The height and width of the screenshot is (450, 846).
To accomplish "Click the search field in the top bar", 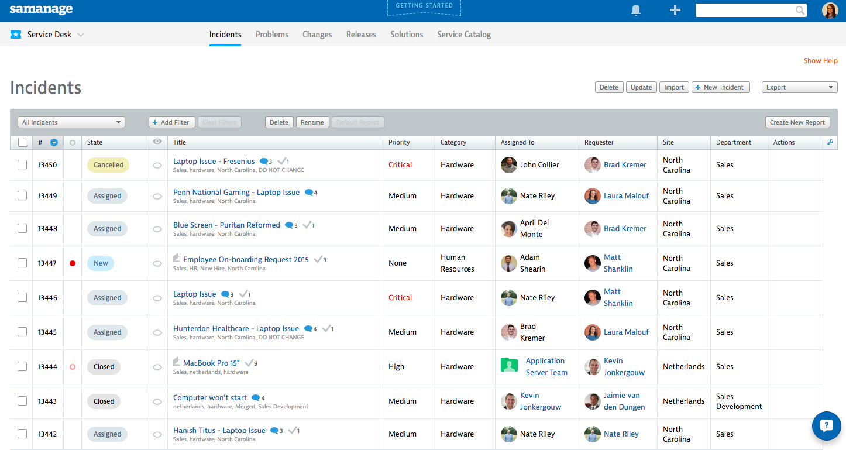I will point(746,10).
